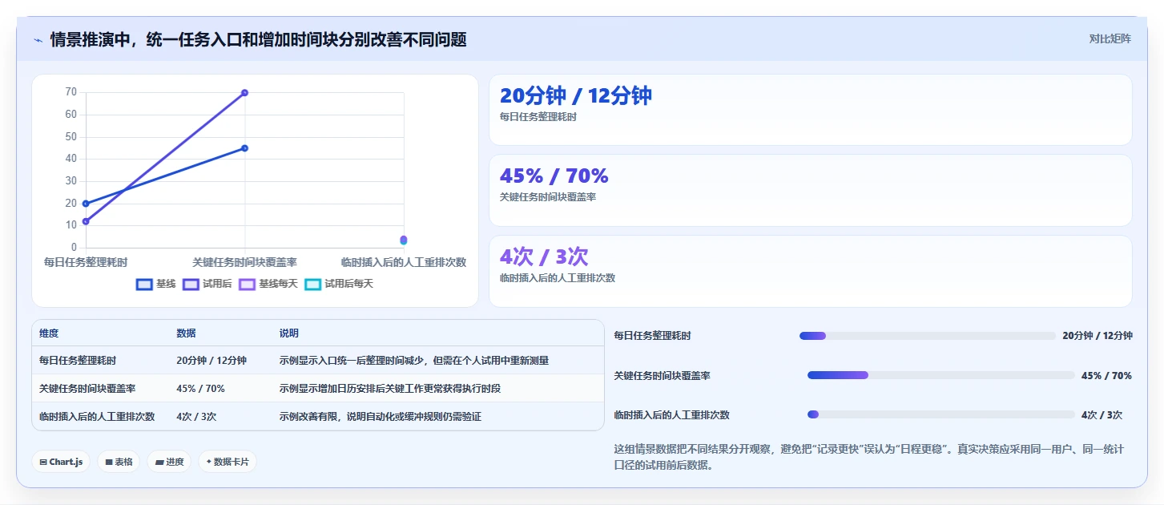Click the 20分钟 / 12分钟 data card value
The width and height of the screenshot is (1164, 505).
point(575,95)
